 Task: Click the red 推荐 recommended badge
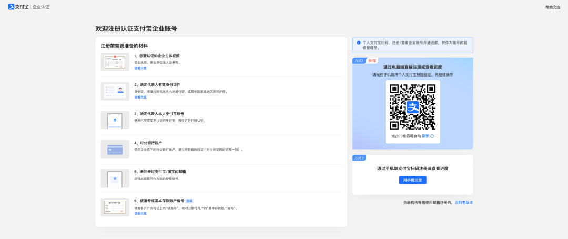coord(372,61)
